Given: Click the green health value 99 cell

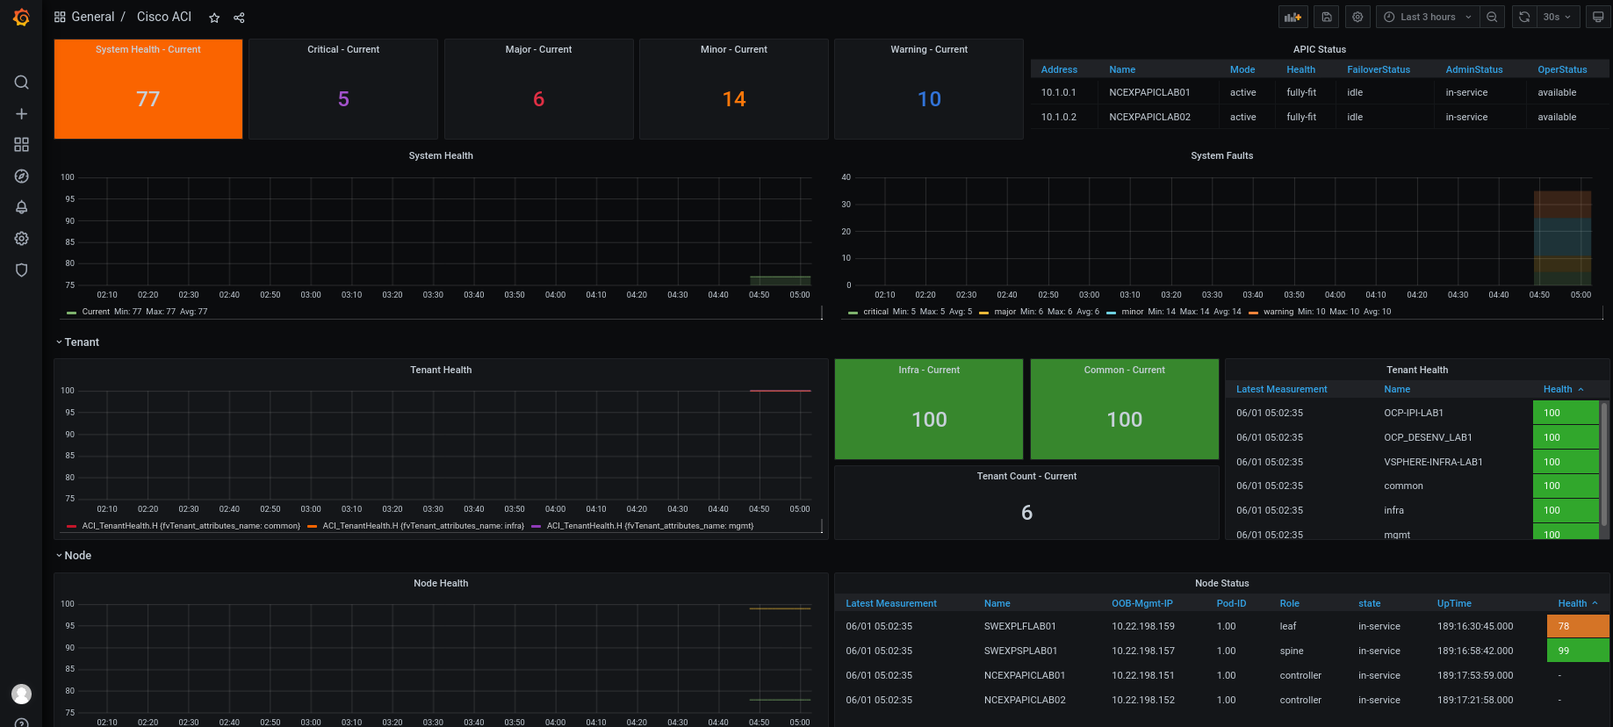Looking at the screenshot, I should click(1578, 651).
